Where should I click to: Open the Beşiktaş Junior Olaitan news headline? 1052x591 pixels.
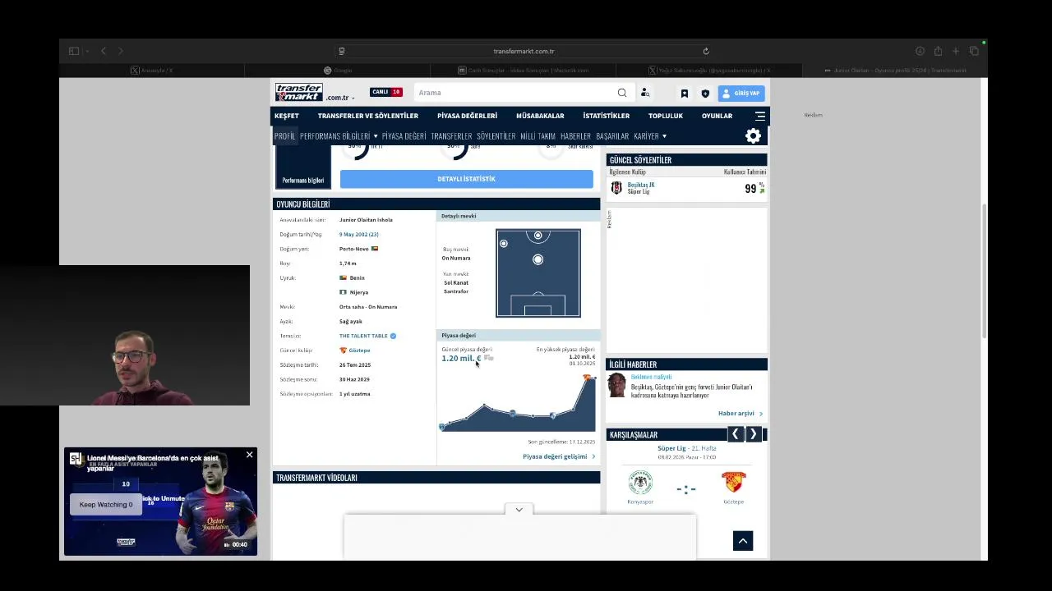(x=691, y=391)
